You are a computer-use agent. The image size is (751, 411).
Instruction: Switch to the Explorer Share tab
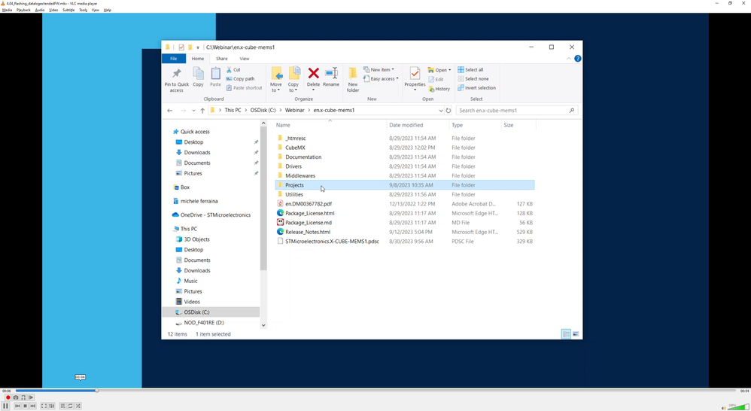tap(222, 59)
